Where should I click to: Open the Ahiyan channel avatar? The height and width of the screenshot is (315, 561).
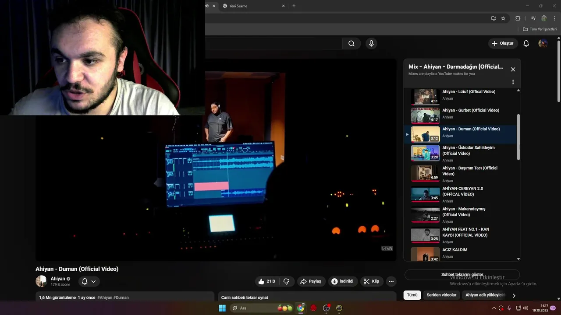41,281
